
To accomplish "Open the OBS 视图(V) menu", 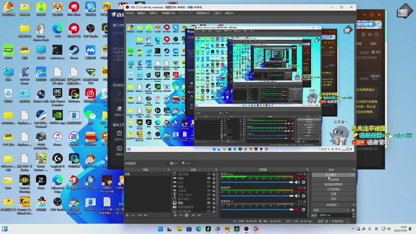I will click(153, 14).
